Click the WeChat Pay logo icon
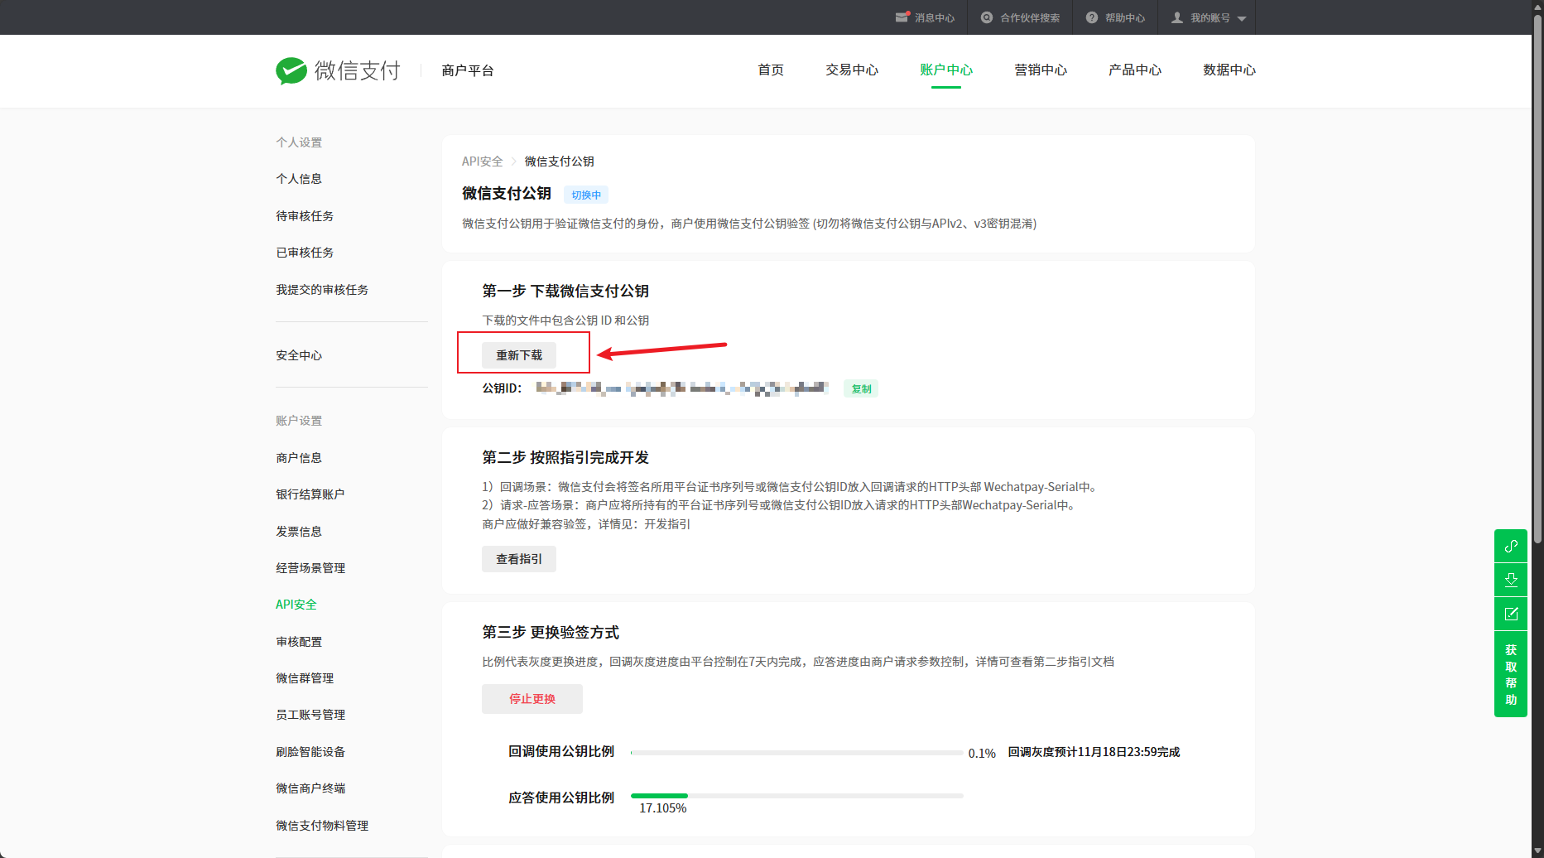Screen dimensions: 1544x858 click(291, 71)
